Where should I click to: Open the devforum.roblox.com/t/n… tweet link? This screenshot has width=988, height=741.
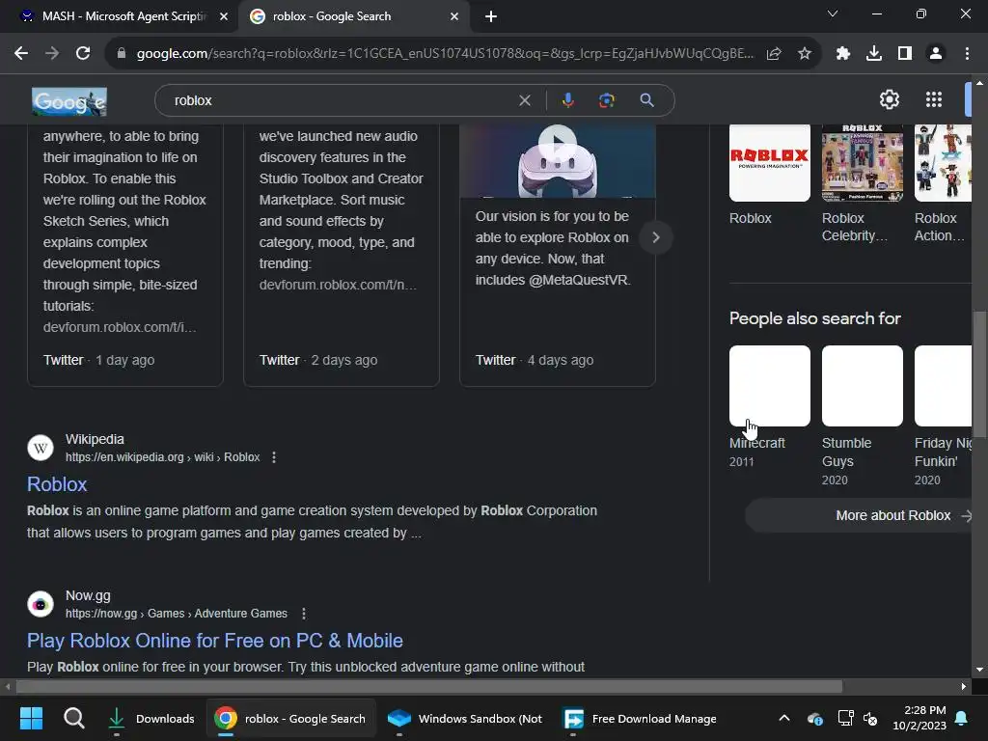click(x=338, y=285)
